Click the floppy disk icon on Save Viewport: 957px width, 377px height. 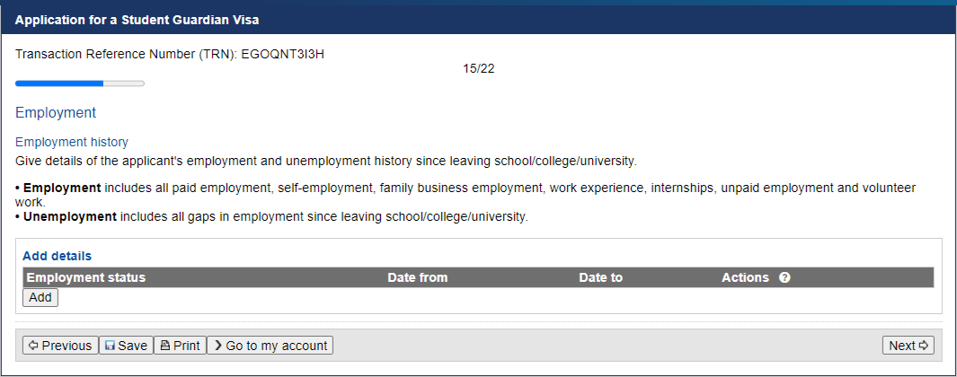point(110,346)
